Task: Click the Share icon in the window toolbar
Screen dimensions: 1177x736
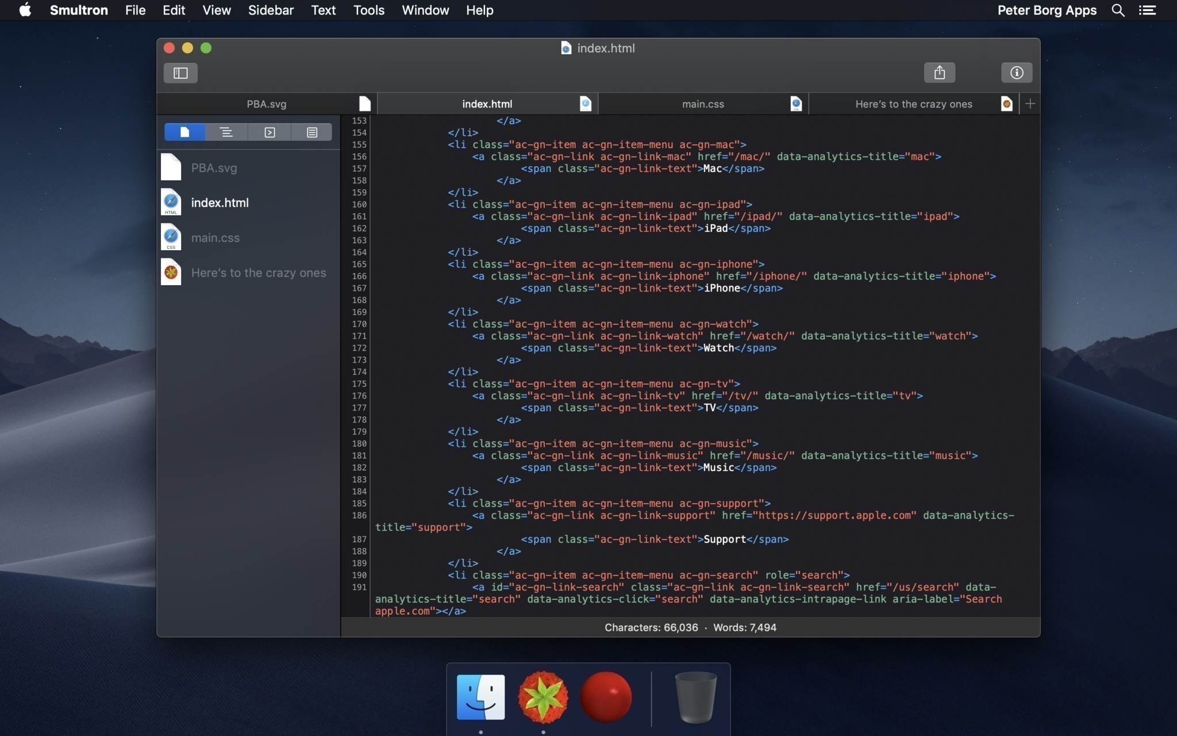Action: (x=940, y=72)
